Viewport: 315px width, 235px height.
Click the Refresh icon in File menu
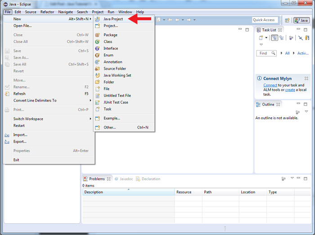click(7, 94)
